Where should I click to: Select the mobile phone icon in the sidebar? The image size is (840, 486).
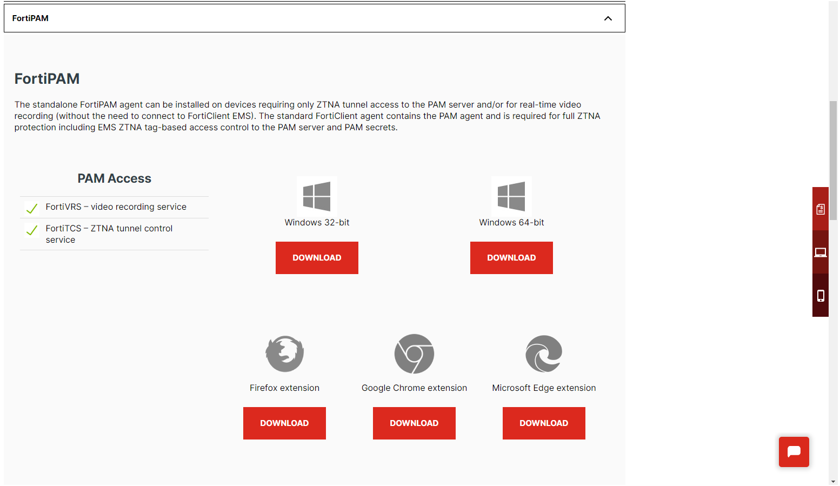[821, 295]
